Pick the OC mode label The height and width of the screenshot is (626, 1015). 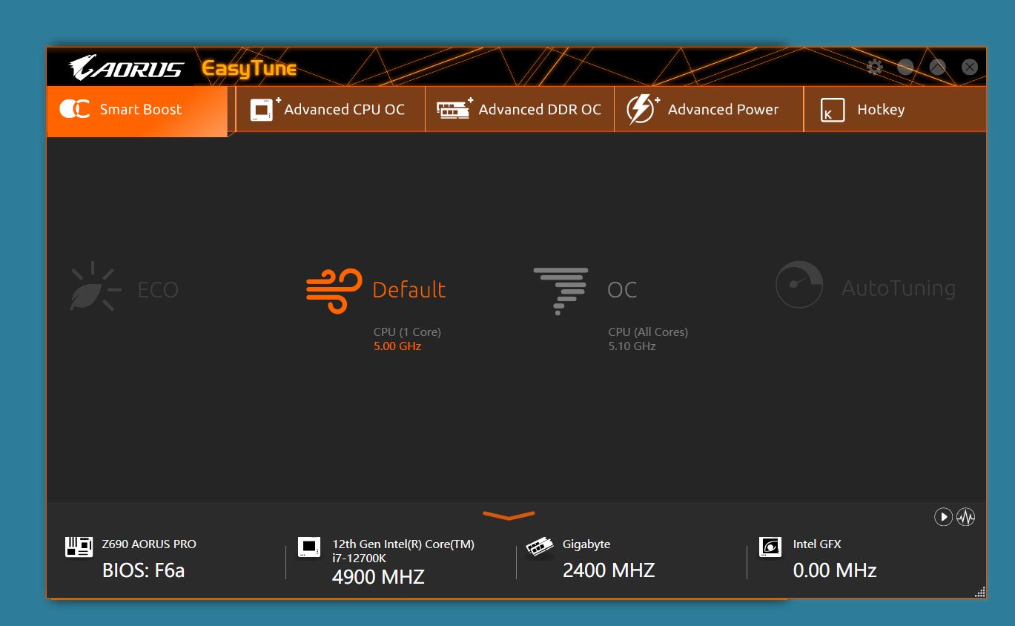click(622, 289)
